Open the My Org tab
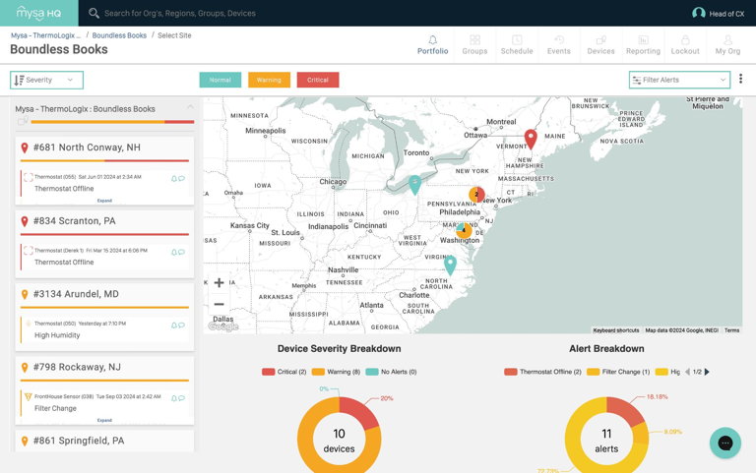This screenshot has width=756, height=473. (x=727, y=45)
